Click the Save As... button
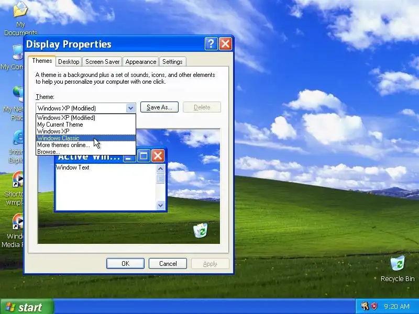The image size is (419, 314). pos(159,107)
